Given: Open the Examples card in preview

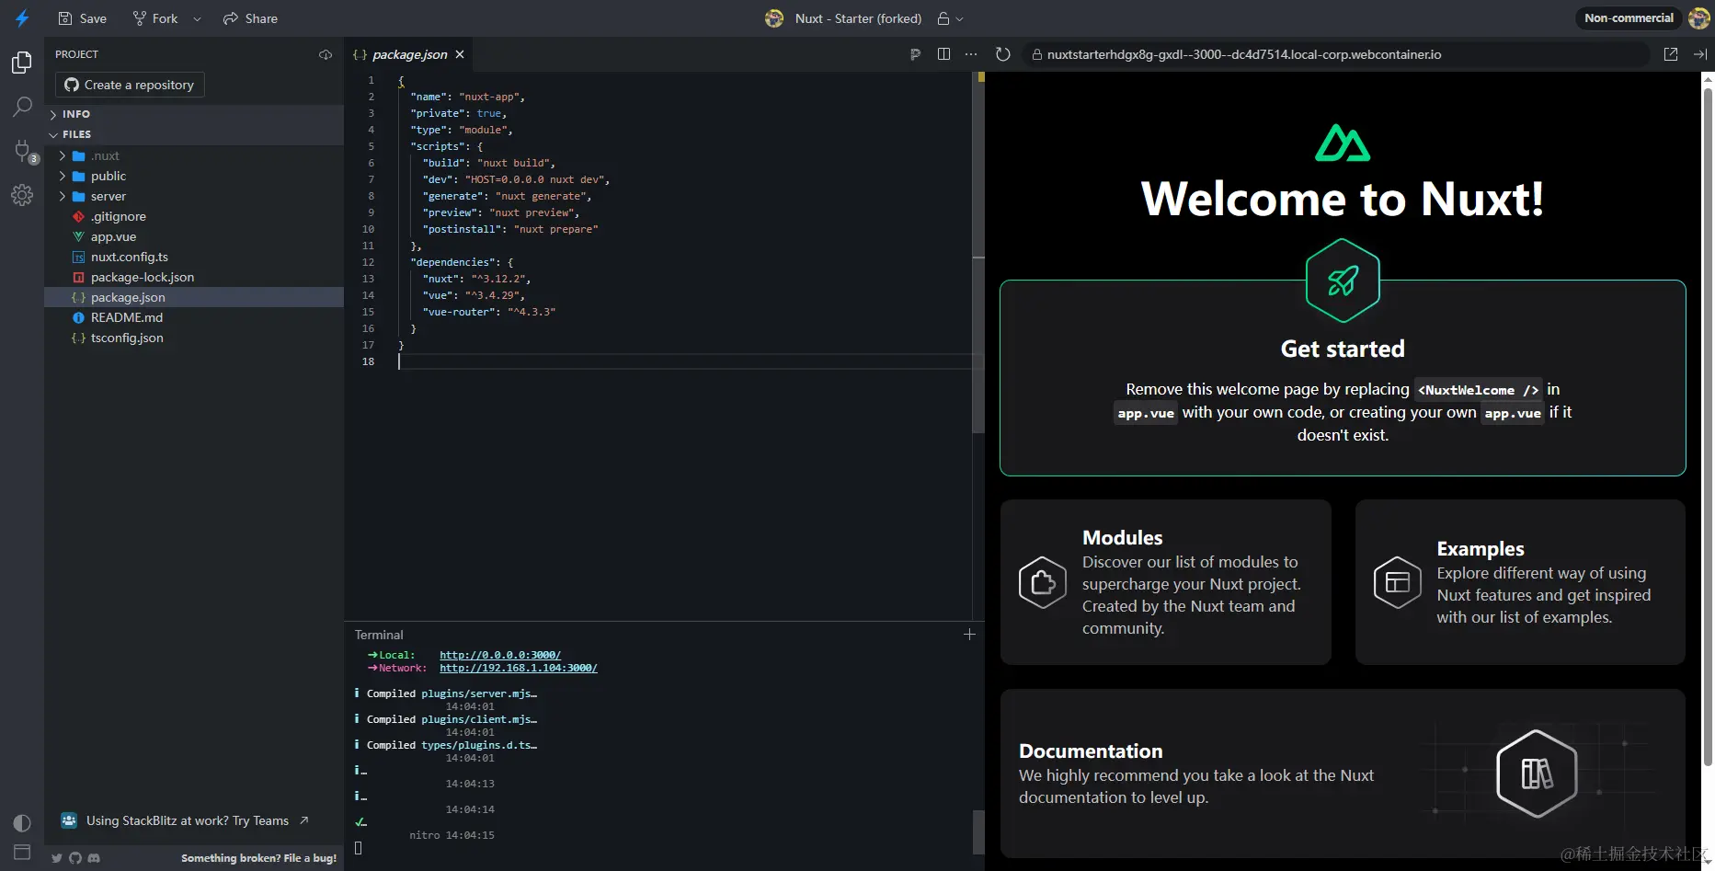Looking at the screenshot, I should click(x=1520, y=582).
